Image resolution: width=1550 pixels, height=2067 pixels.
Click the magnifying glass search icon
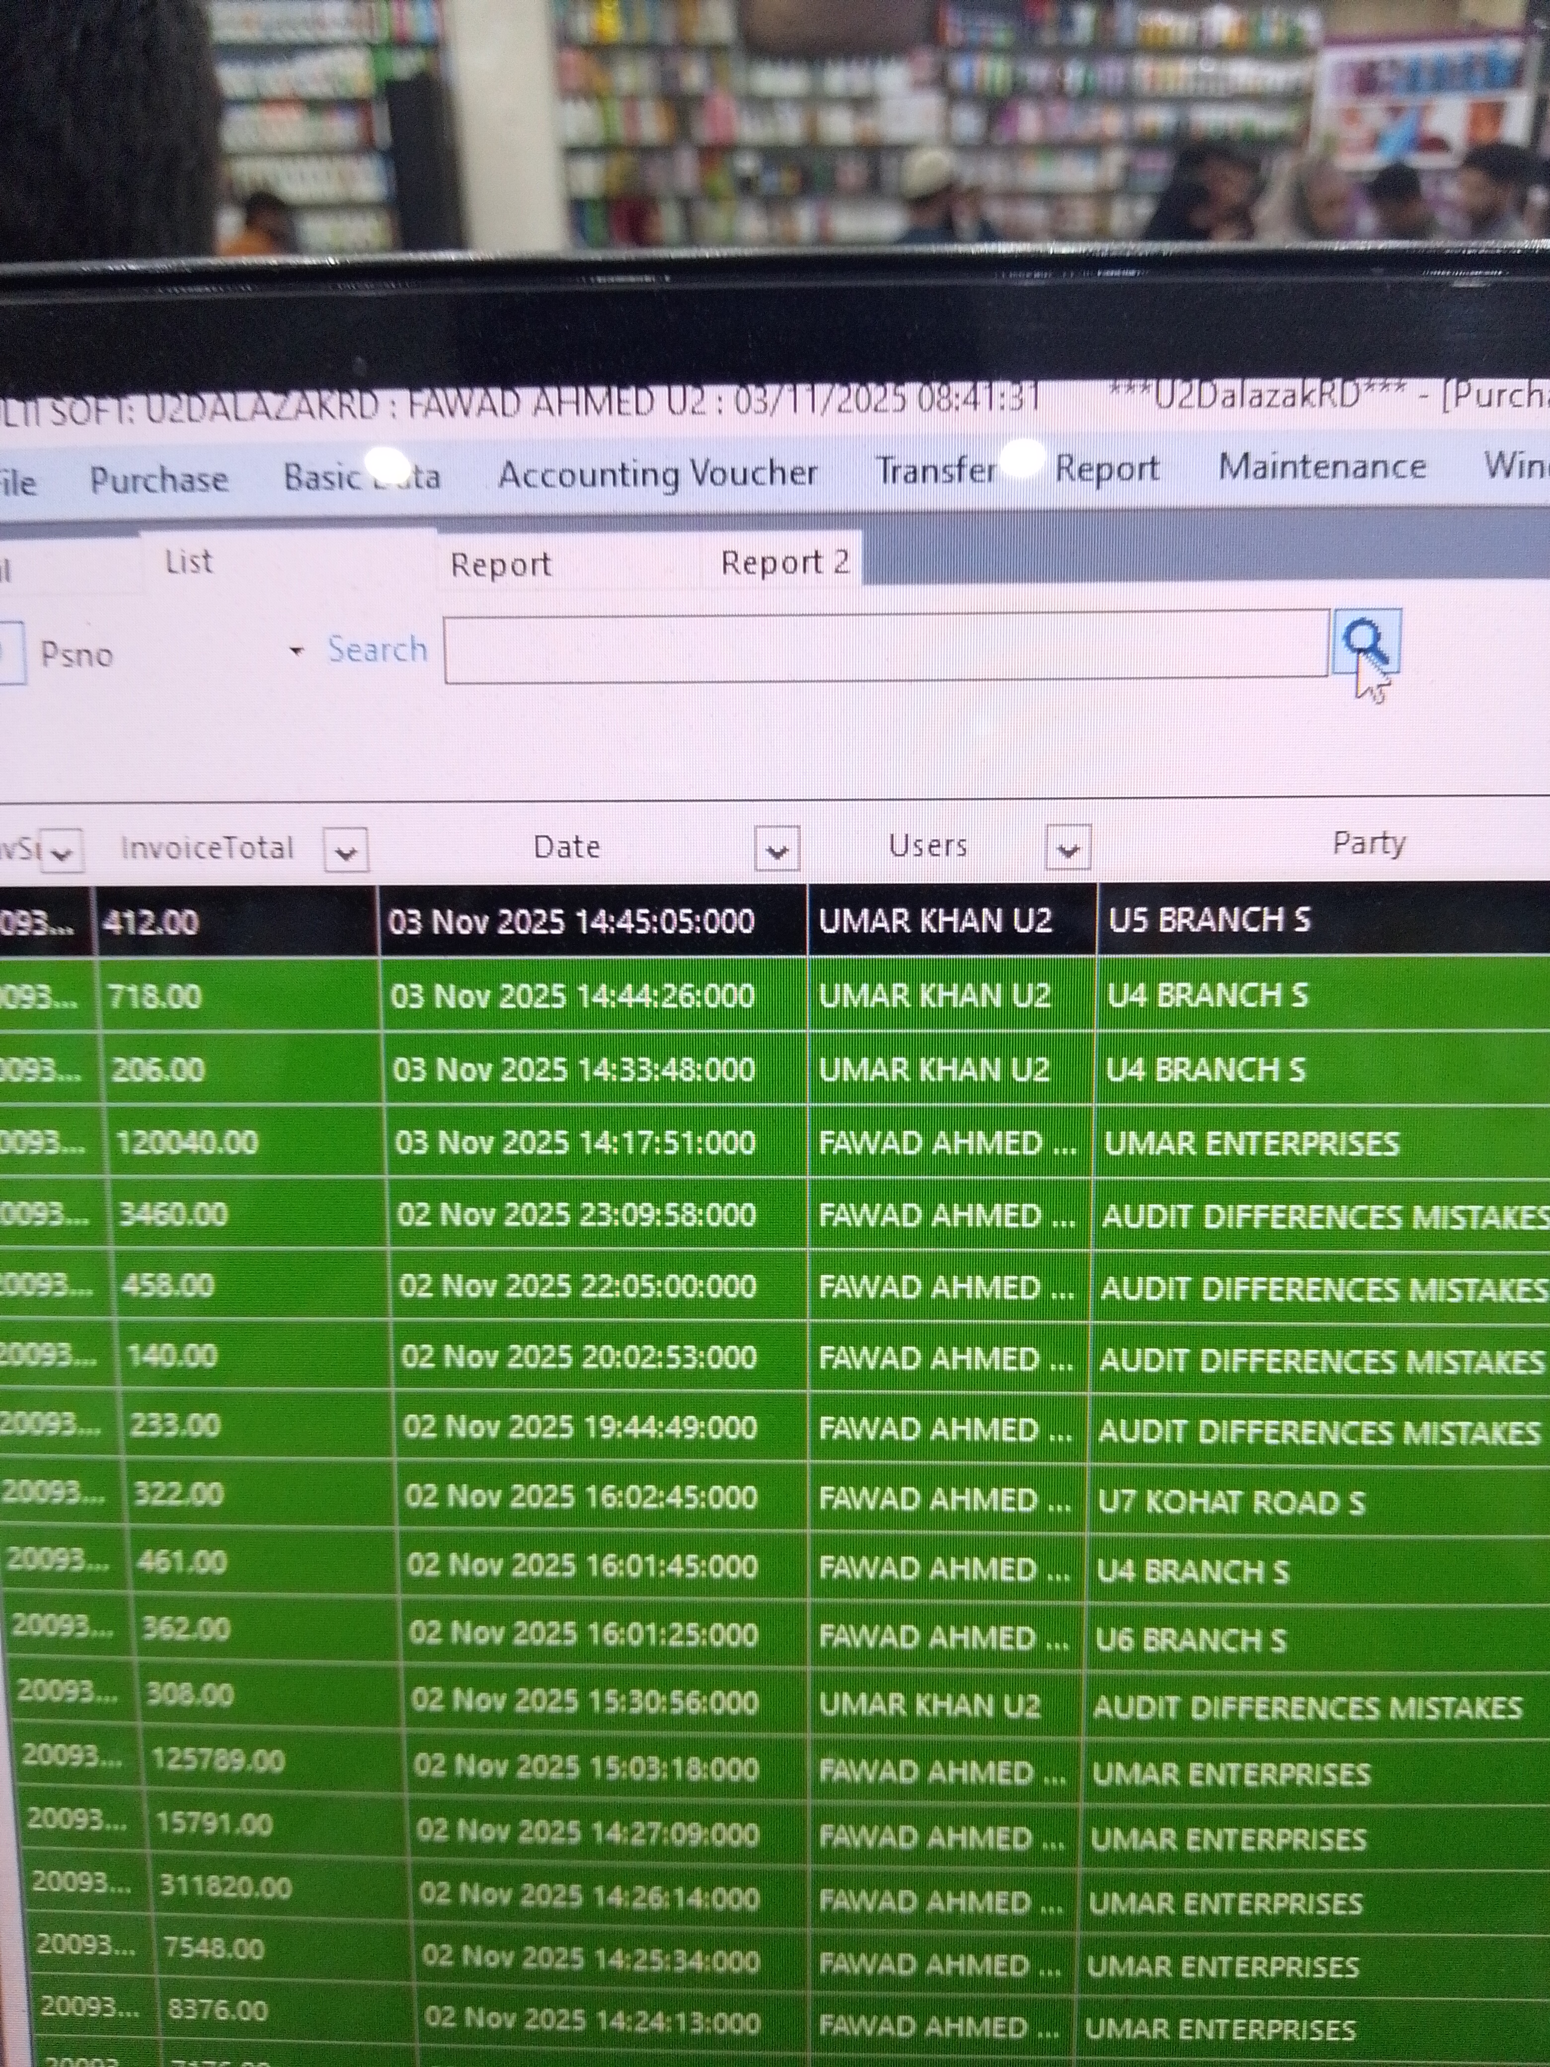pyautogui.click(x=1366, y=641)
